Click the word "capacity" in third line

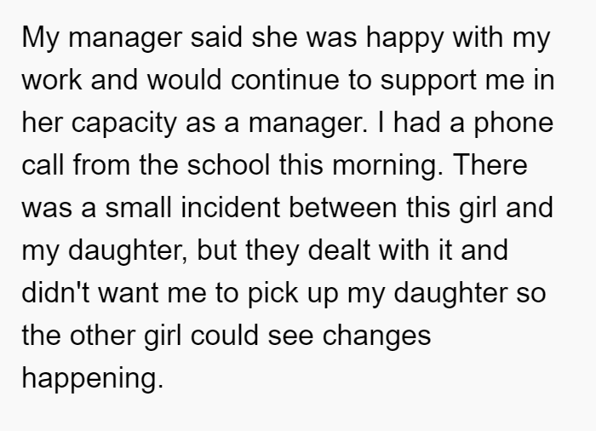pyautogui.click(x=124, y=124)
